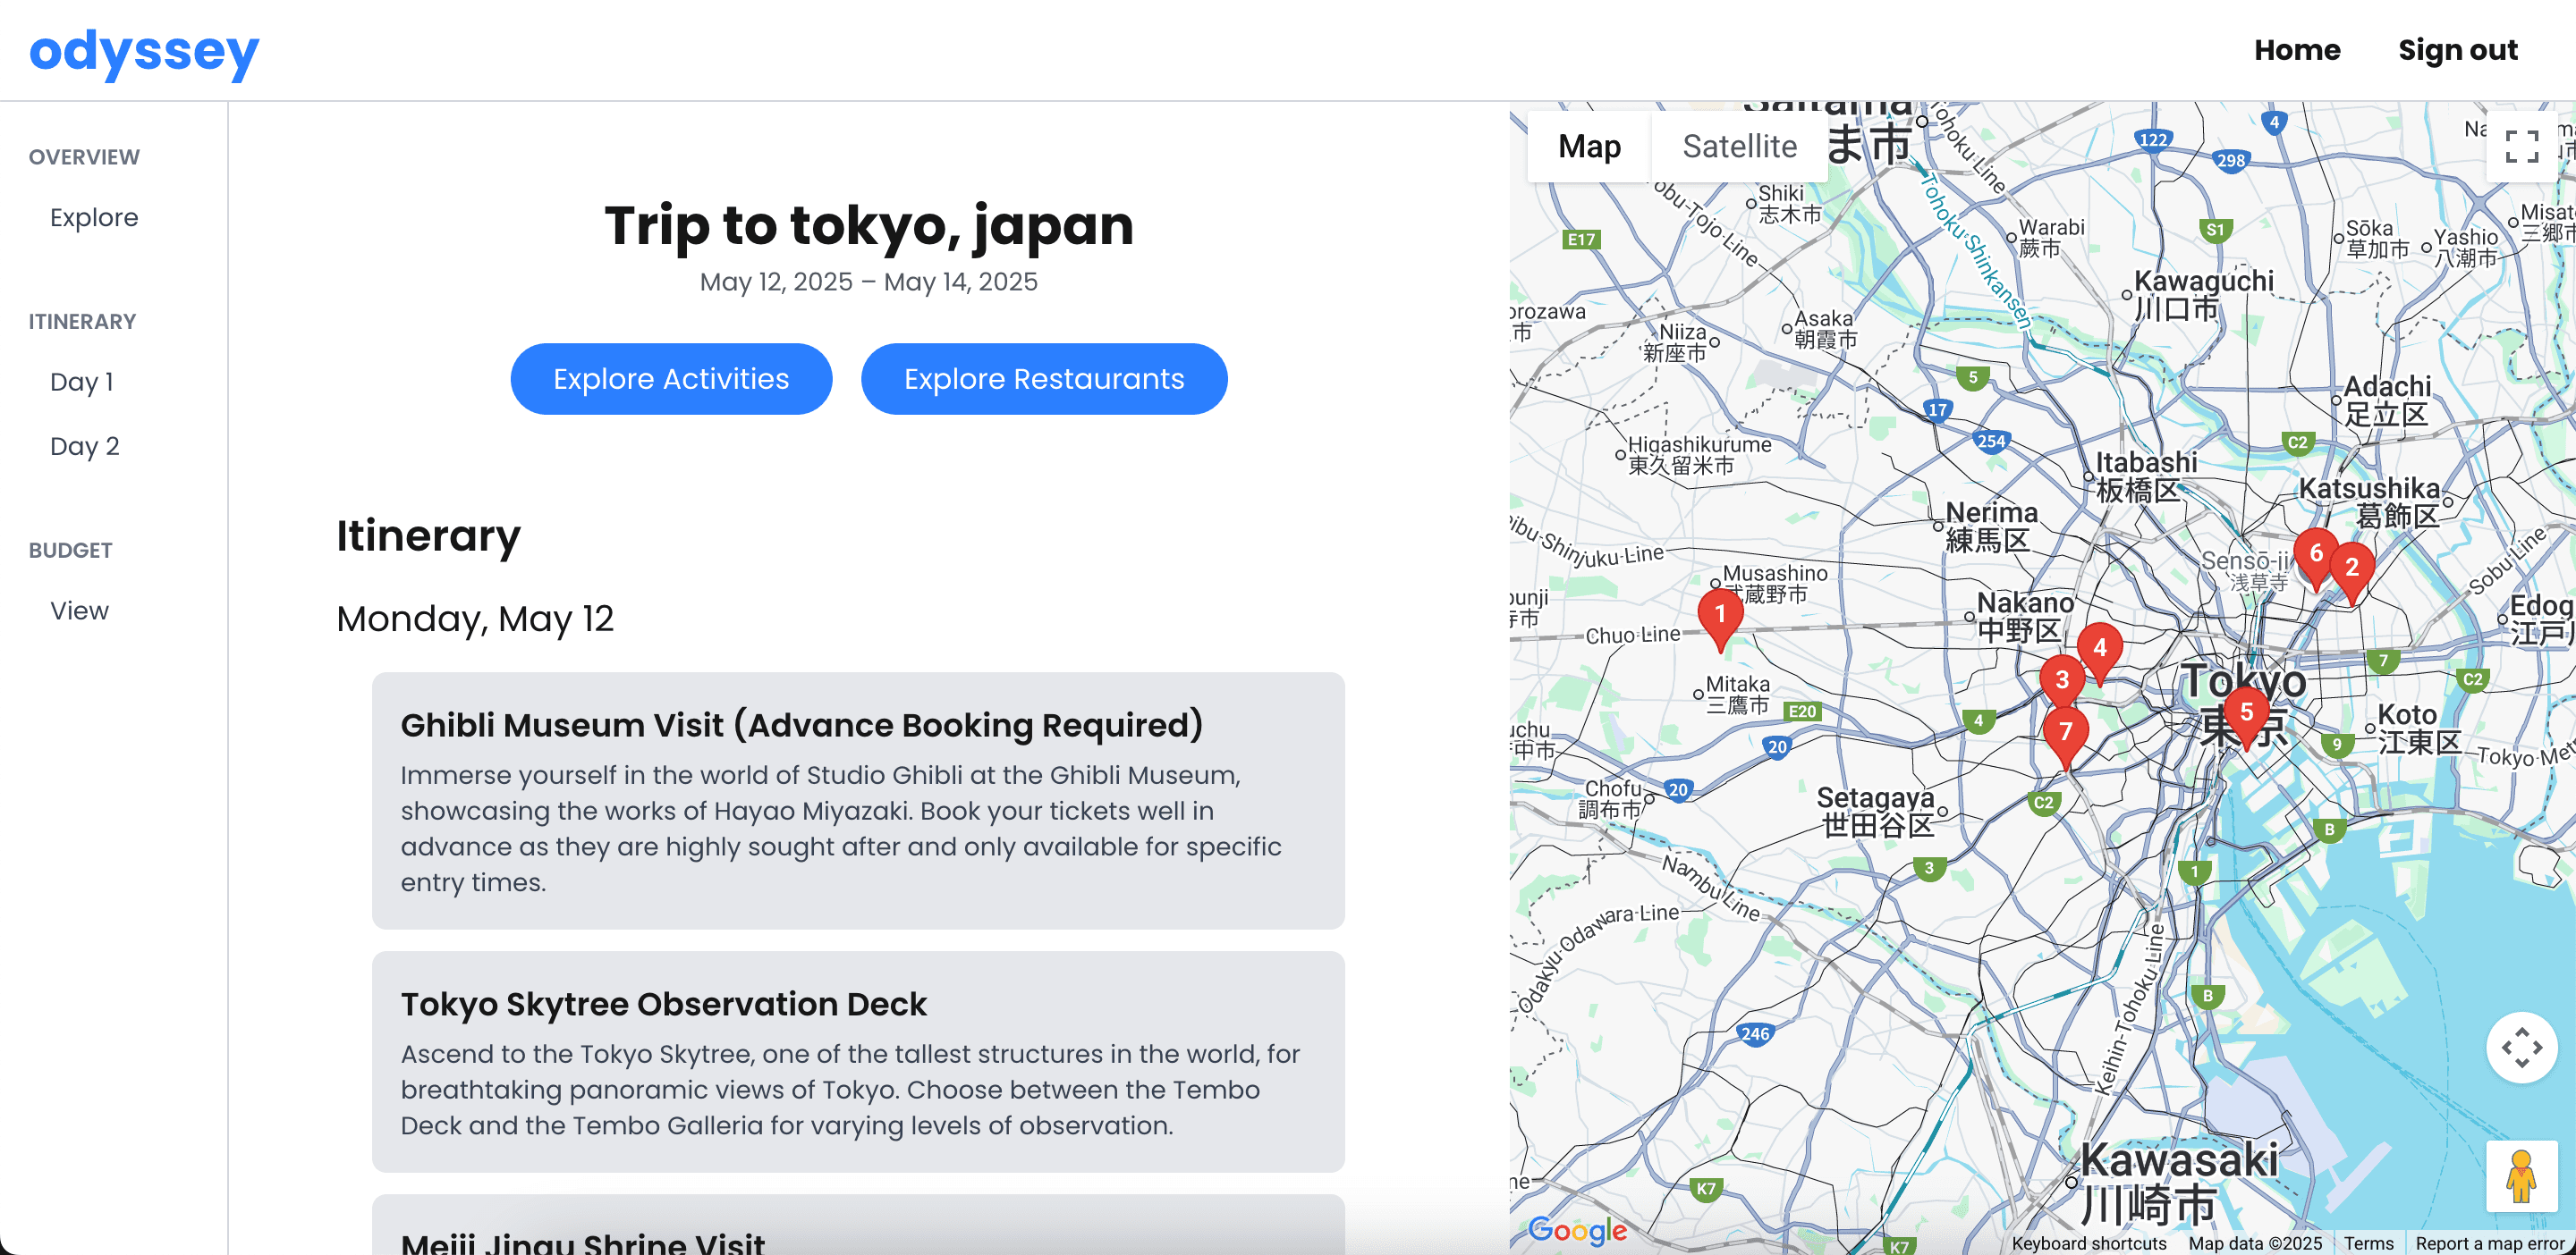View the budget section
2576x1255 pixels.
pyautogui.click(x=79, y=611)
